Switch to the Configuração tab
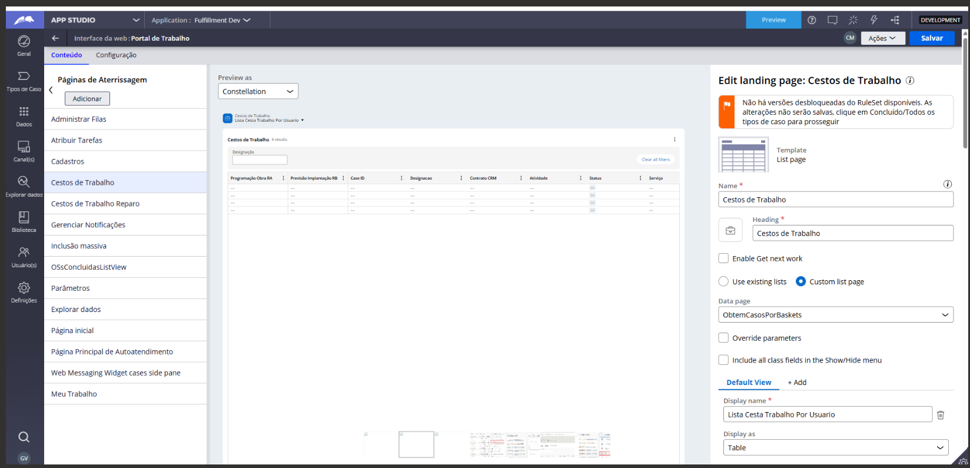Image resolution: width=970 pixels, height=468 pixels. [x=116, y=55]
